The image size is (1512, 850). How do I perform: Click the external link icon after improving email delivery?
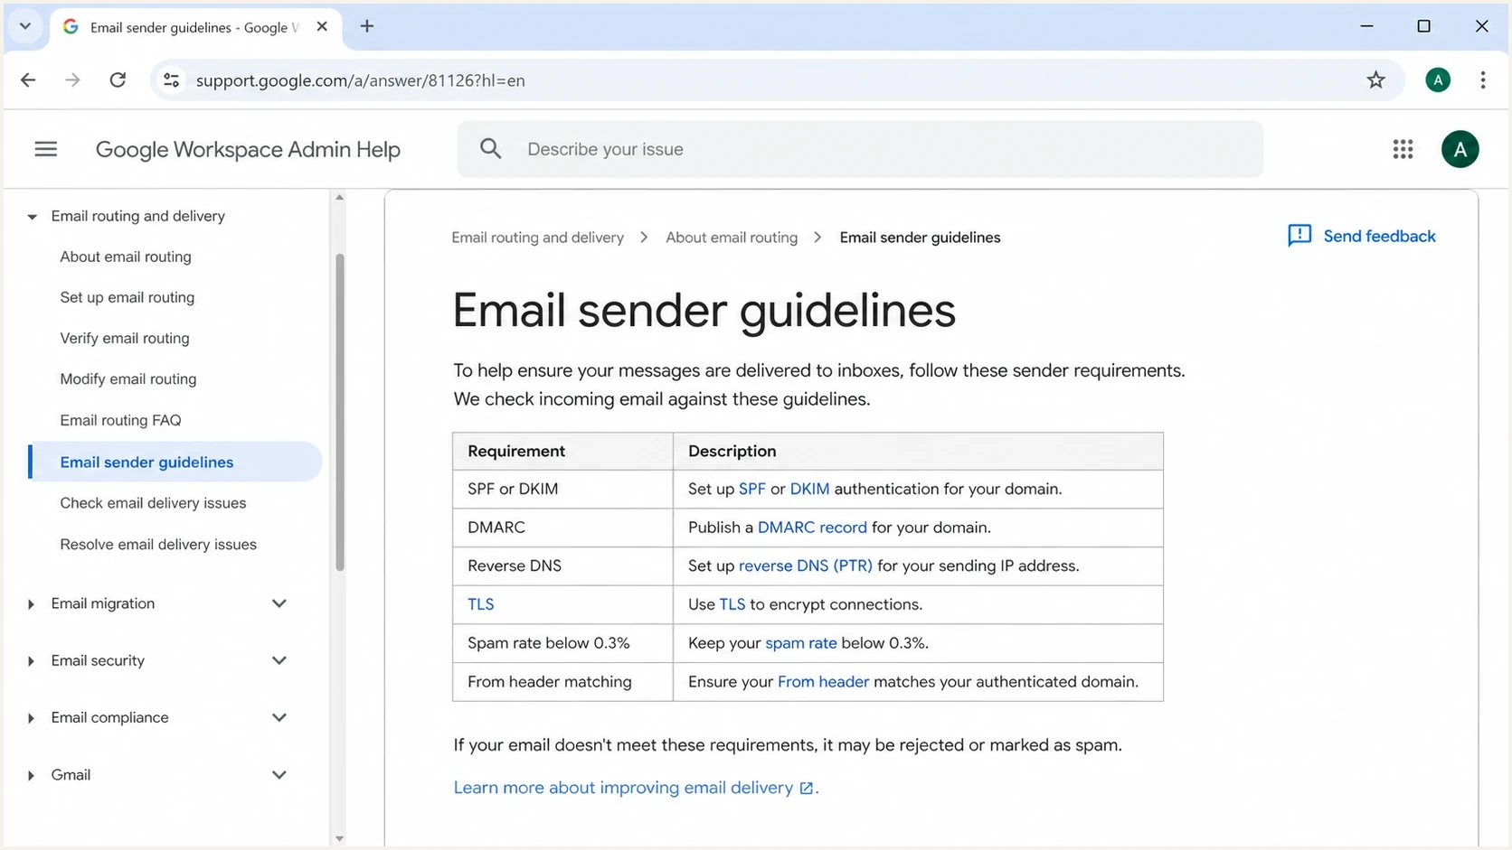[x=806, y=789]
